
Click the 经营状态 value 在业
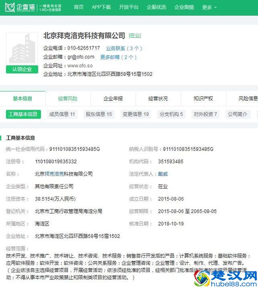click(x=163, y=186)
